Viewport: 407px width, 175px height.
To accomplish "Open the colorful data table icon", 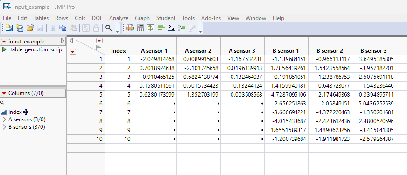I will point(130,28).
